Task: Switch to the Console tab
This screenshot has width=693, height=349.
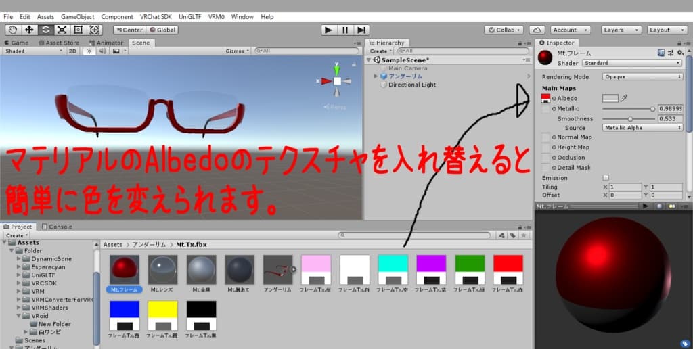Action: click(57, 227)
